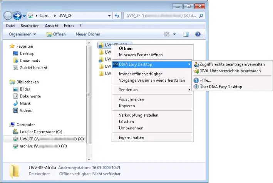Choose Eigenschaften from context menu
Image resolution: width=273 pixels, height=183 pixels.
coord(132,138)
